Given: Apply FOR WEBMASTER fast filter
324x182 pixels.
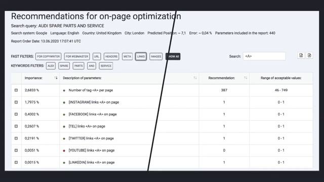Looking at the screenshot, I should tap(77, 56).
